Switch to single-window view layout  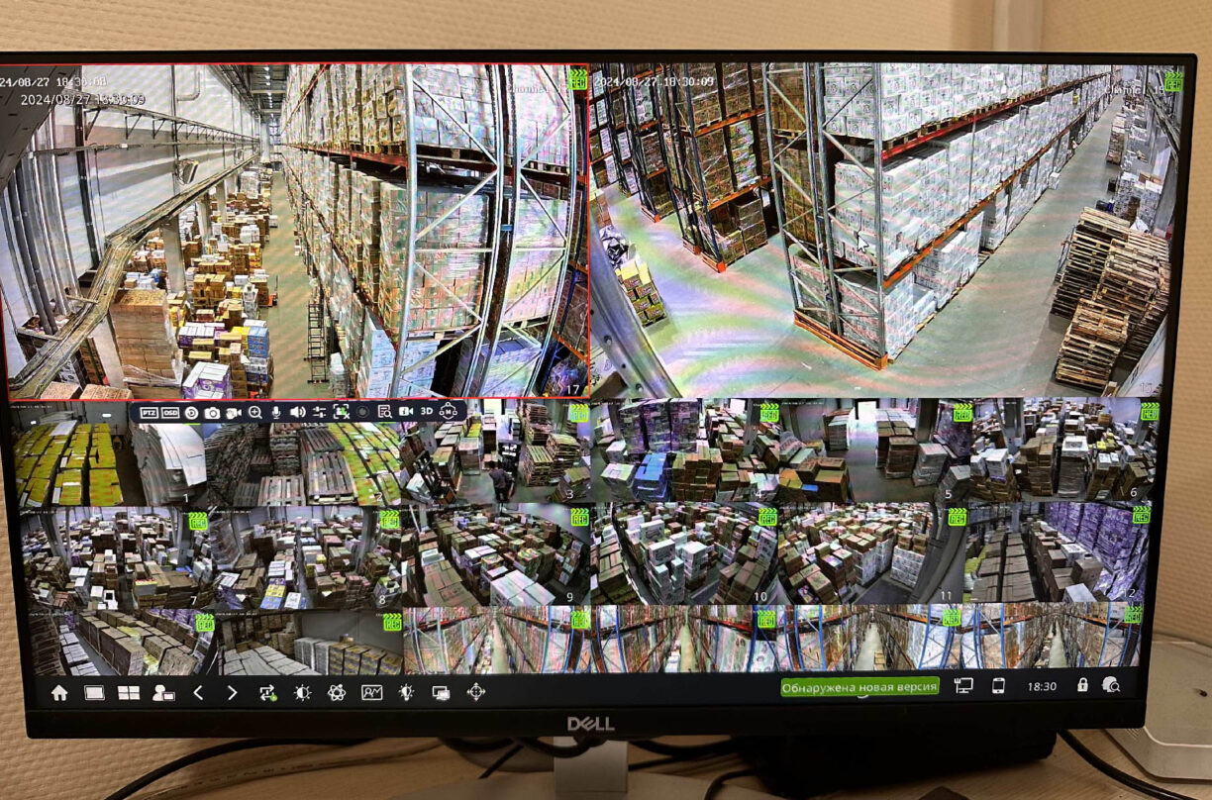click(94, 693)
